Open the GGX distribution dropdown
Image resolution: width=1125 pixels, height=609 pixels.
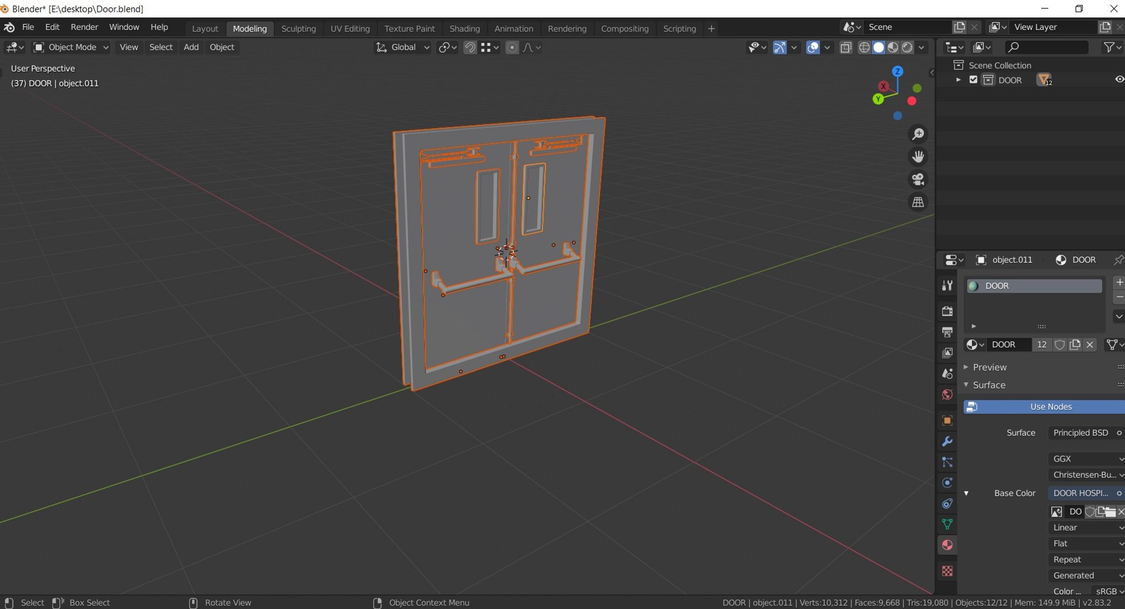pyautogui.click(x=1086, y=459)
